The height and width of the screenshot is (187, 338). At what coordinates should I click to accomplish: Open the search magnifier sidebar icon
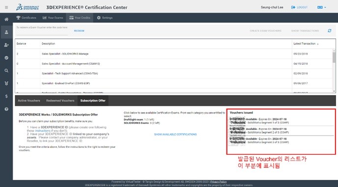point(6,70)
